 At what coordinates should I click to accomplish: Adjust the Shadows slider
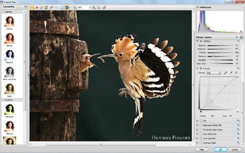(x=214, y=56)
